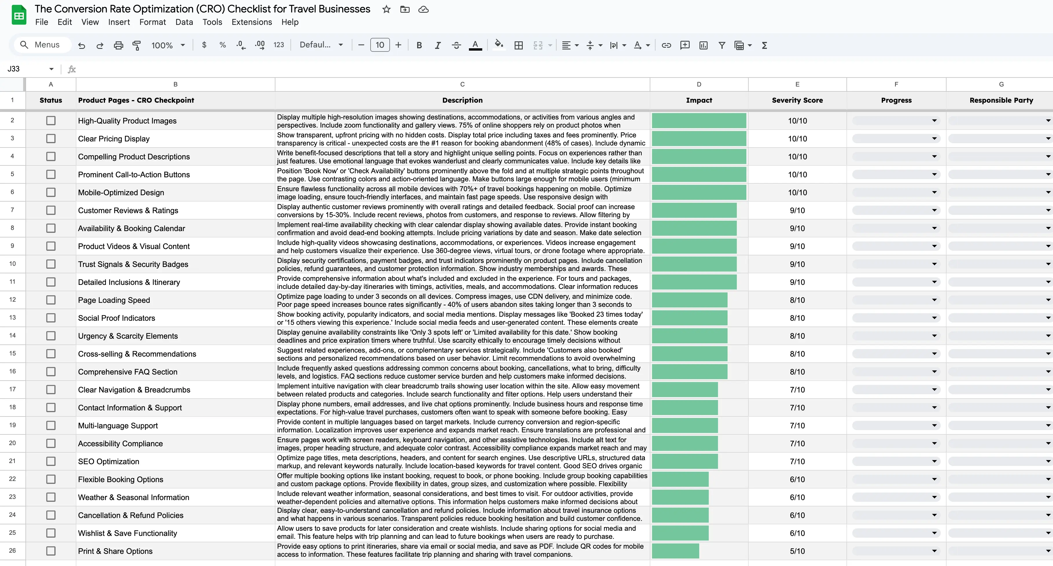Viewport: 1053px width, 566px height.
Task: Open the Extensions menu
Action: click(x=251, y=22)
